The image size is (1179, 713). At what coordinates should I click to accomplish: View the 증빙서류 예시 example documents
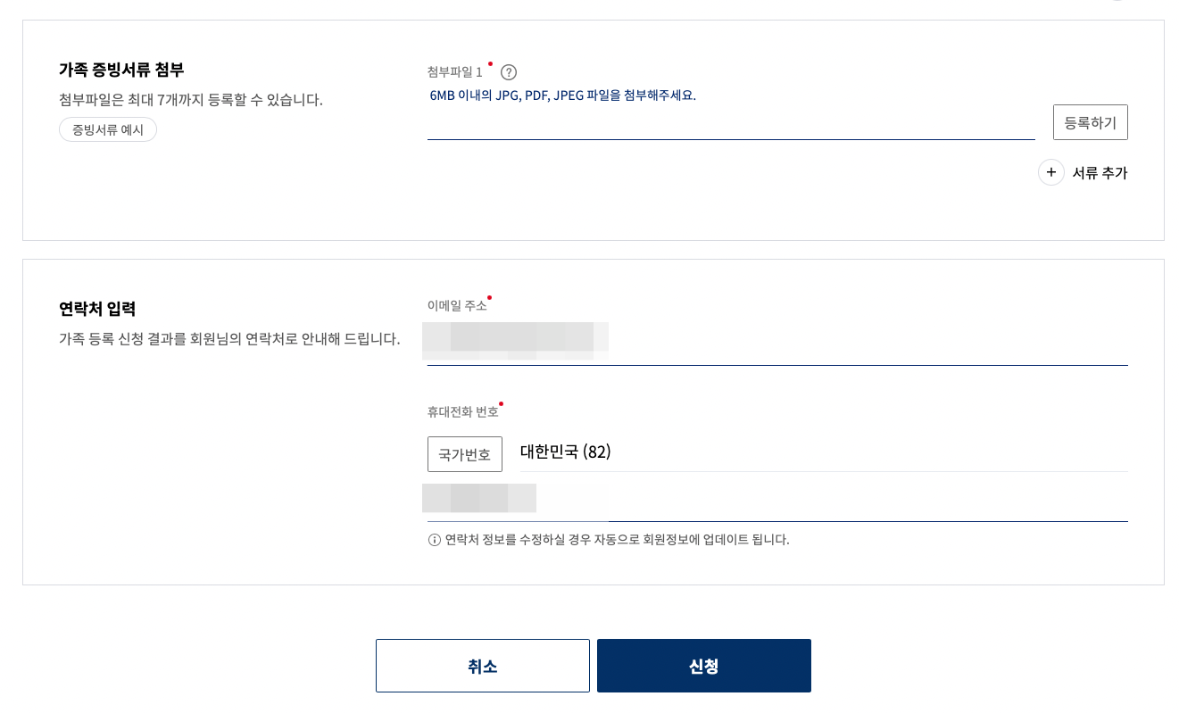107,129
